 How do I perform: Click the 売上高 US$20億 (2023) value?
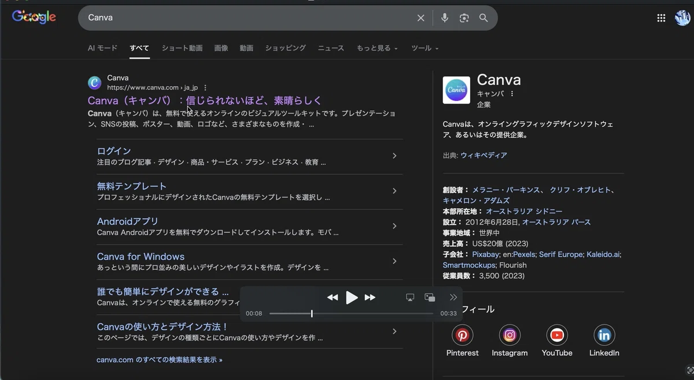click(x=500, y=244)
